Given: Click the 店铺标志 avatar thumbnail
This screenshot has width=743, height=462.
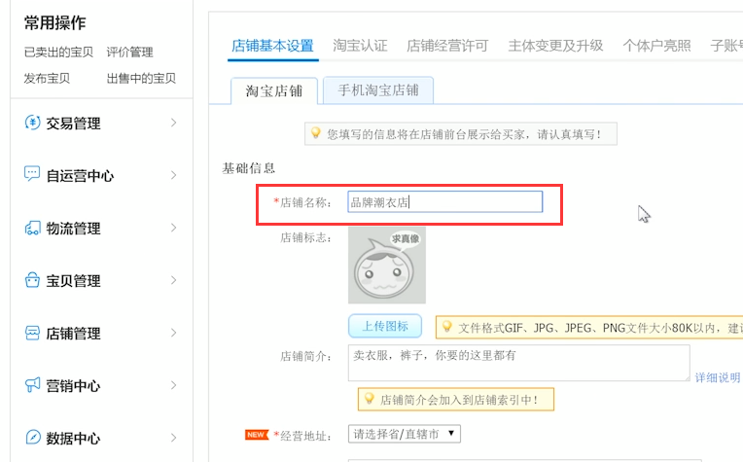Looking at the screenshot, I should click(387, 266).
